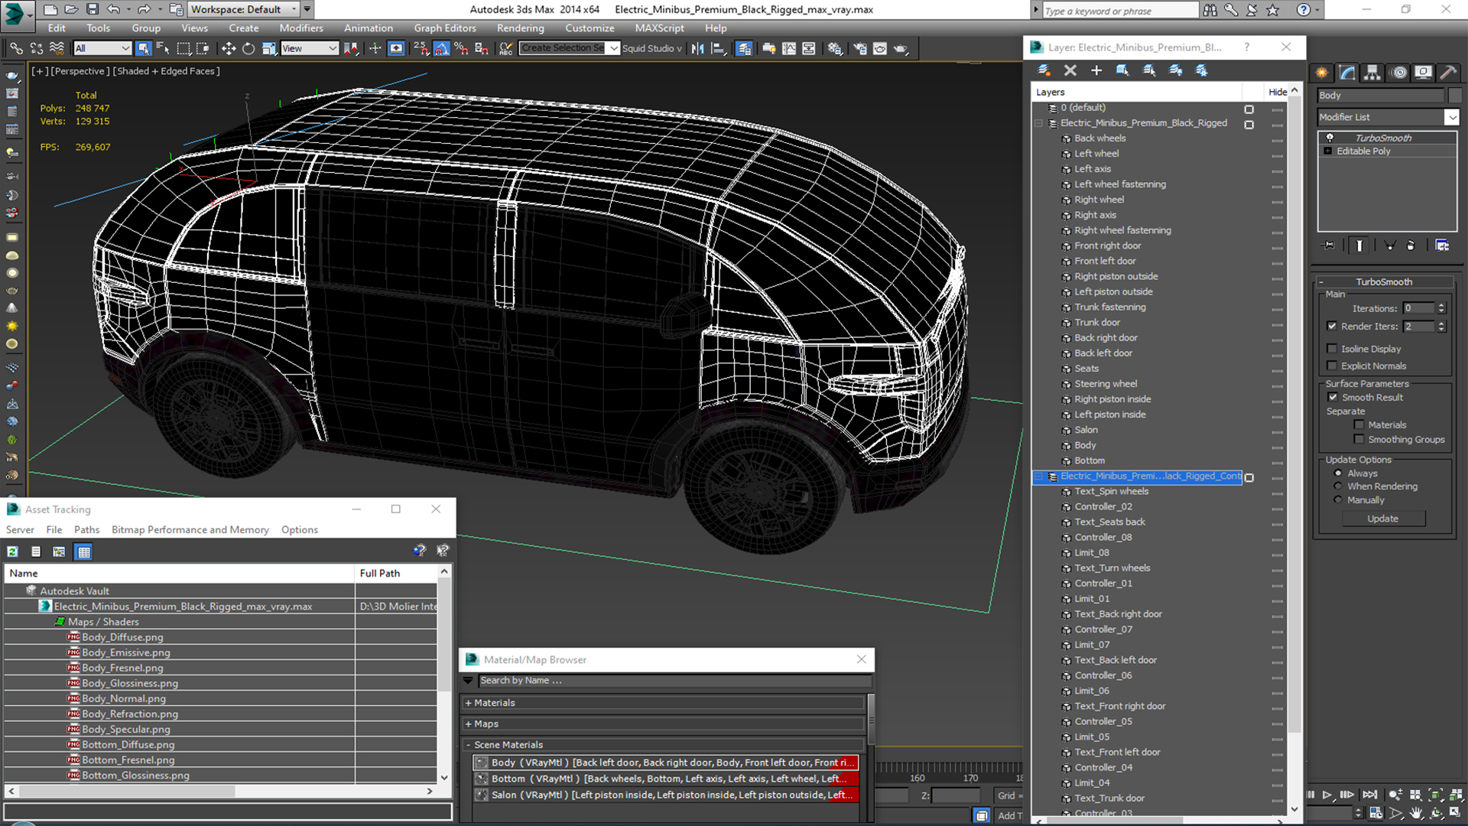Expand Materials section in Material Browser
The image size is (1468, 826).
click(468, 703)
